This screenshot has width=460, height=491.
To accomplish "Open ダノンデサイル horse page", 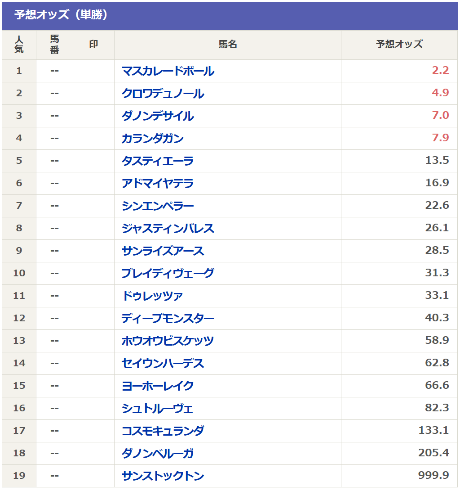I will pyautogui.click(x=158, y=116).
